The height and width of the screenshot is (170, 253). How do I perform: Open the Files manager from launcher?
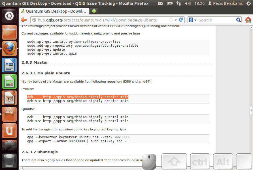coord(9,32)
